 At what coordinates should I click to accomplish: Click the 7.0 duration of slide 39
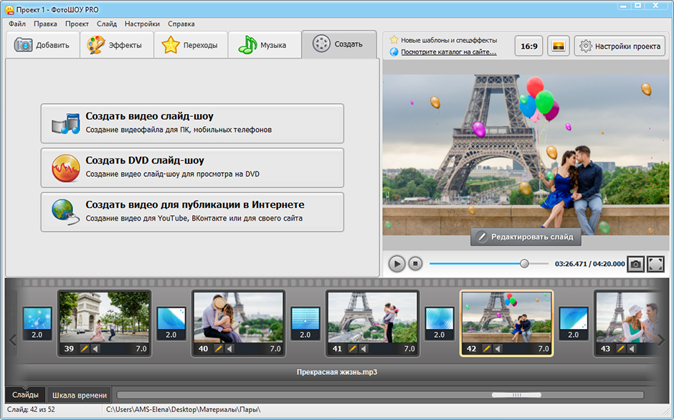[141, 348]
